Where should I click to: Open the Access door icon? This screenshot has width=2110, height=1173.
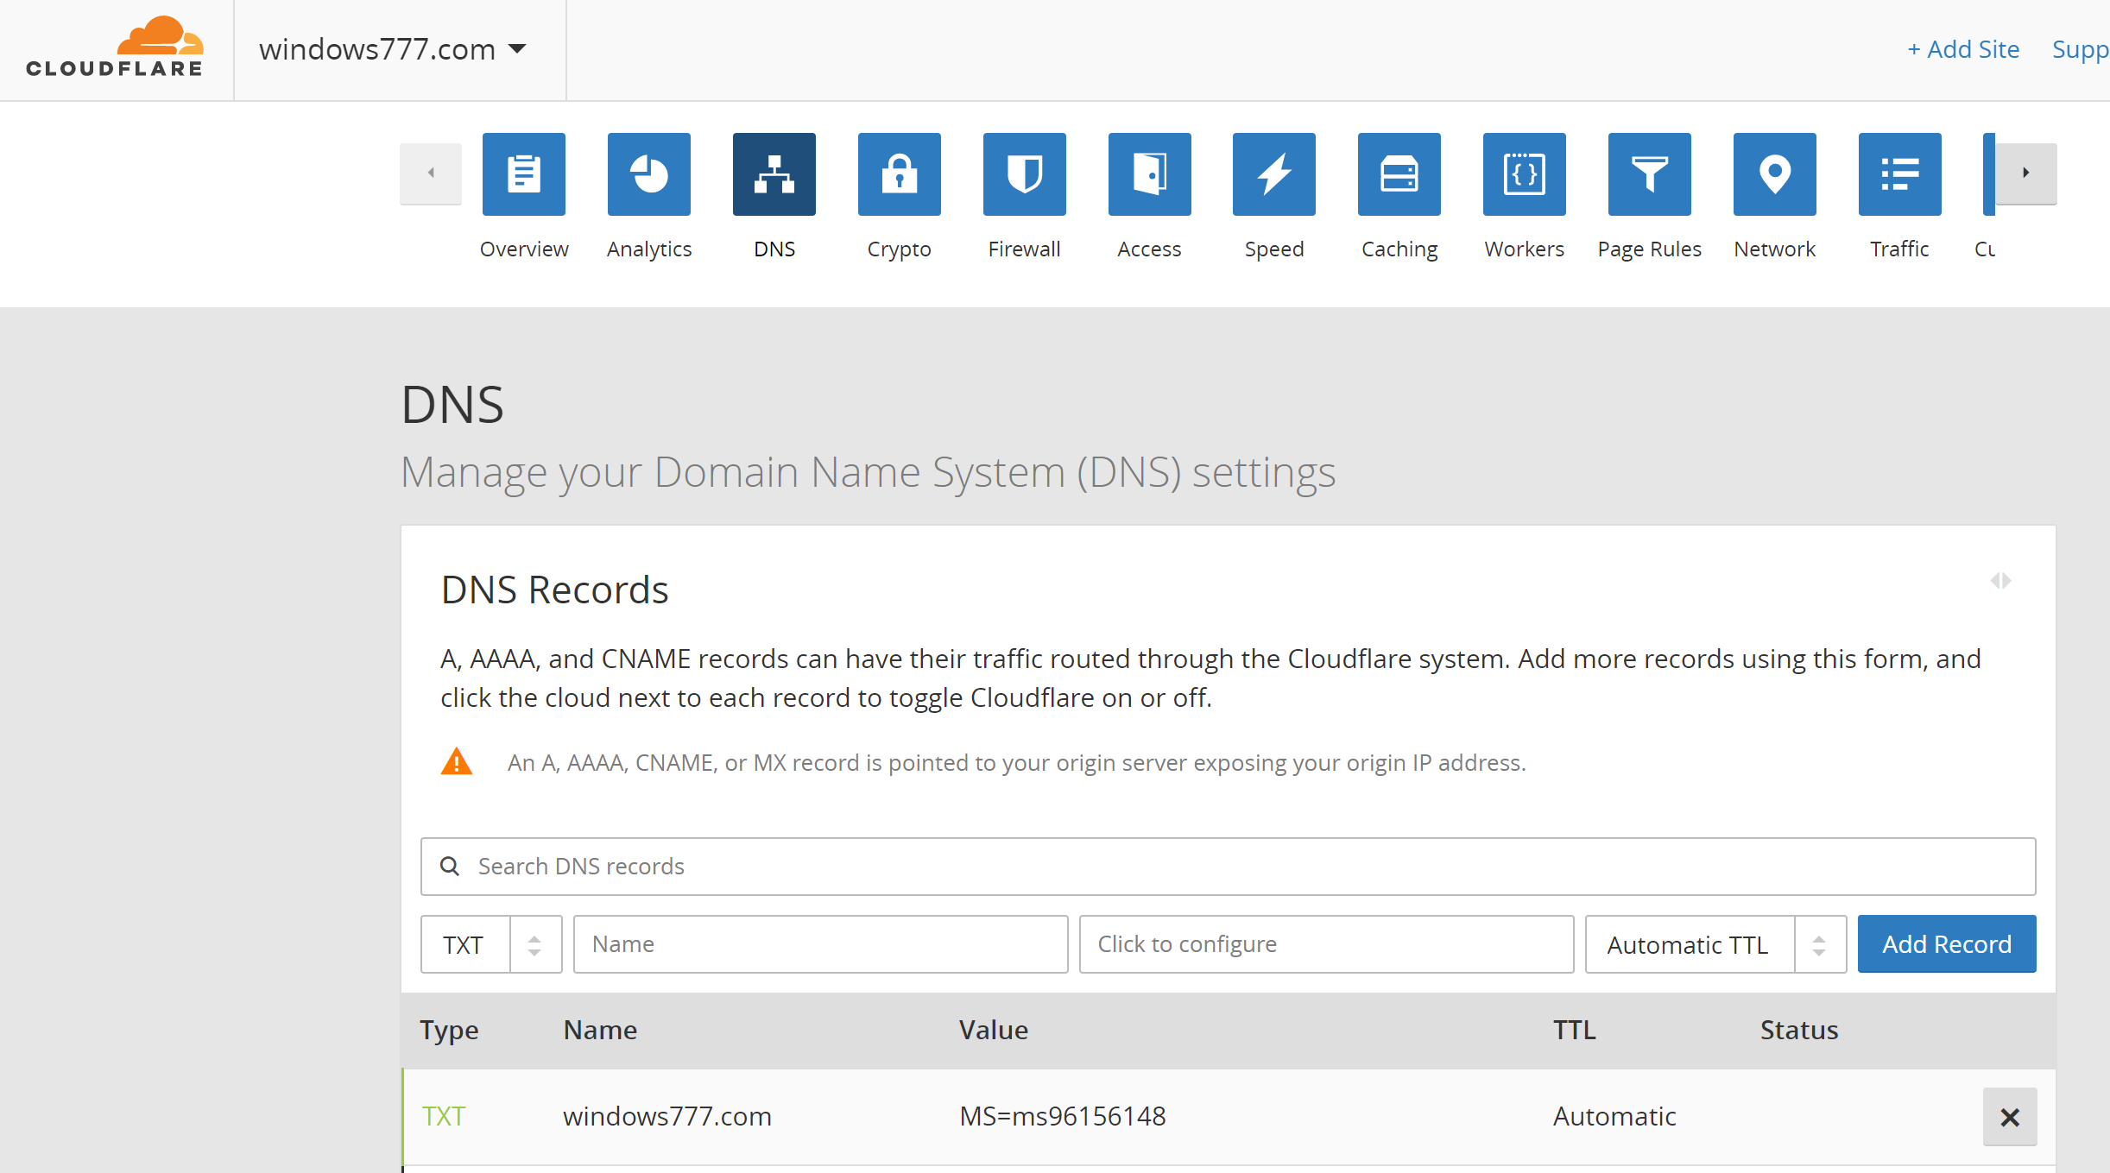click(x=1149, y=174)
